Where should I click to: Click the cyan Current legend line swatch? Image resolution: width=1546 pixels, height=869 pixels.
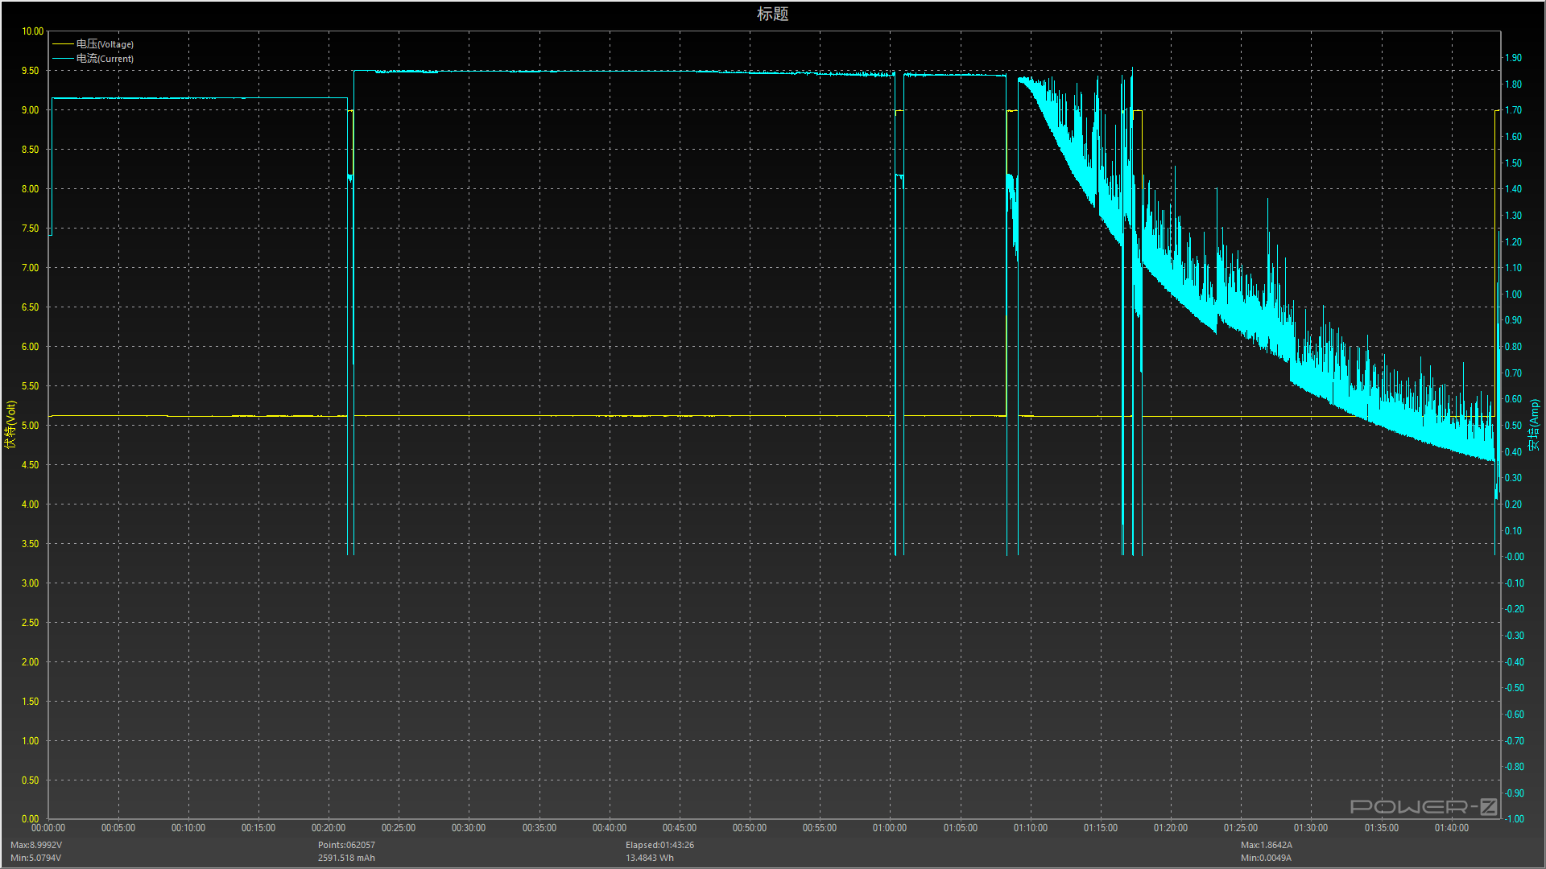pyautogui.click(x=63, y=59)
